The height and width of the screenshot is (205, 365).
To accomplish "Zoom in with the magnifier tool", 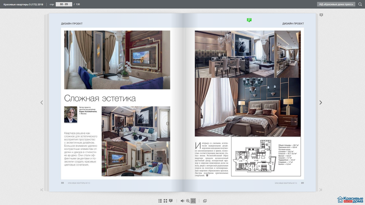I will (188, 201).
